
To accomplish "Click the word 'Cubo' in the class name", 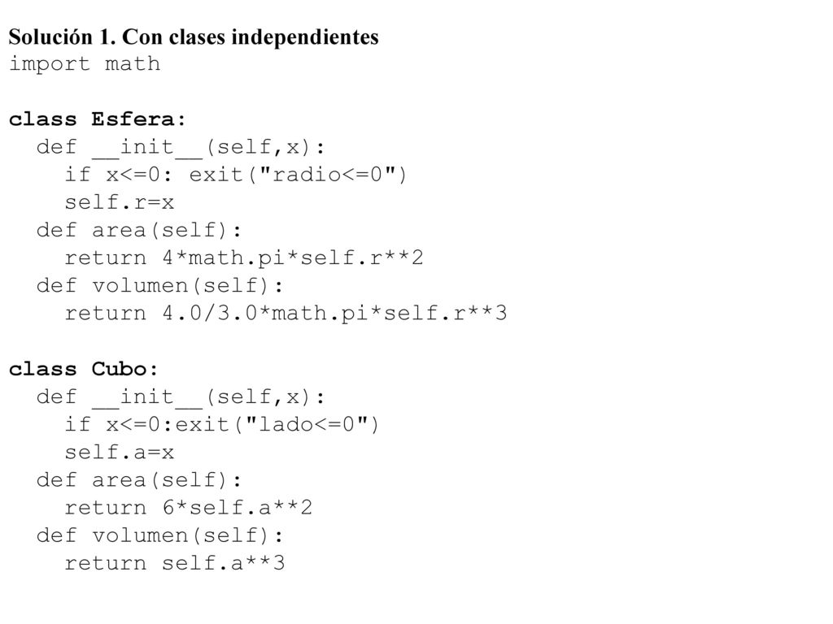I will click(119, 370).
